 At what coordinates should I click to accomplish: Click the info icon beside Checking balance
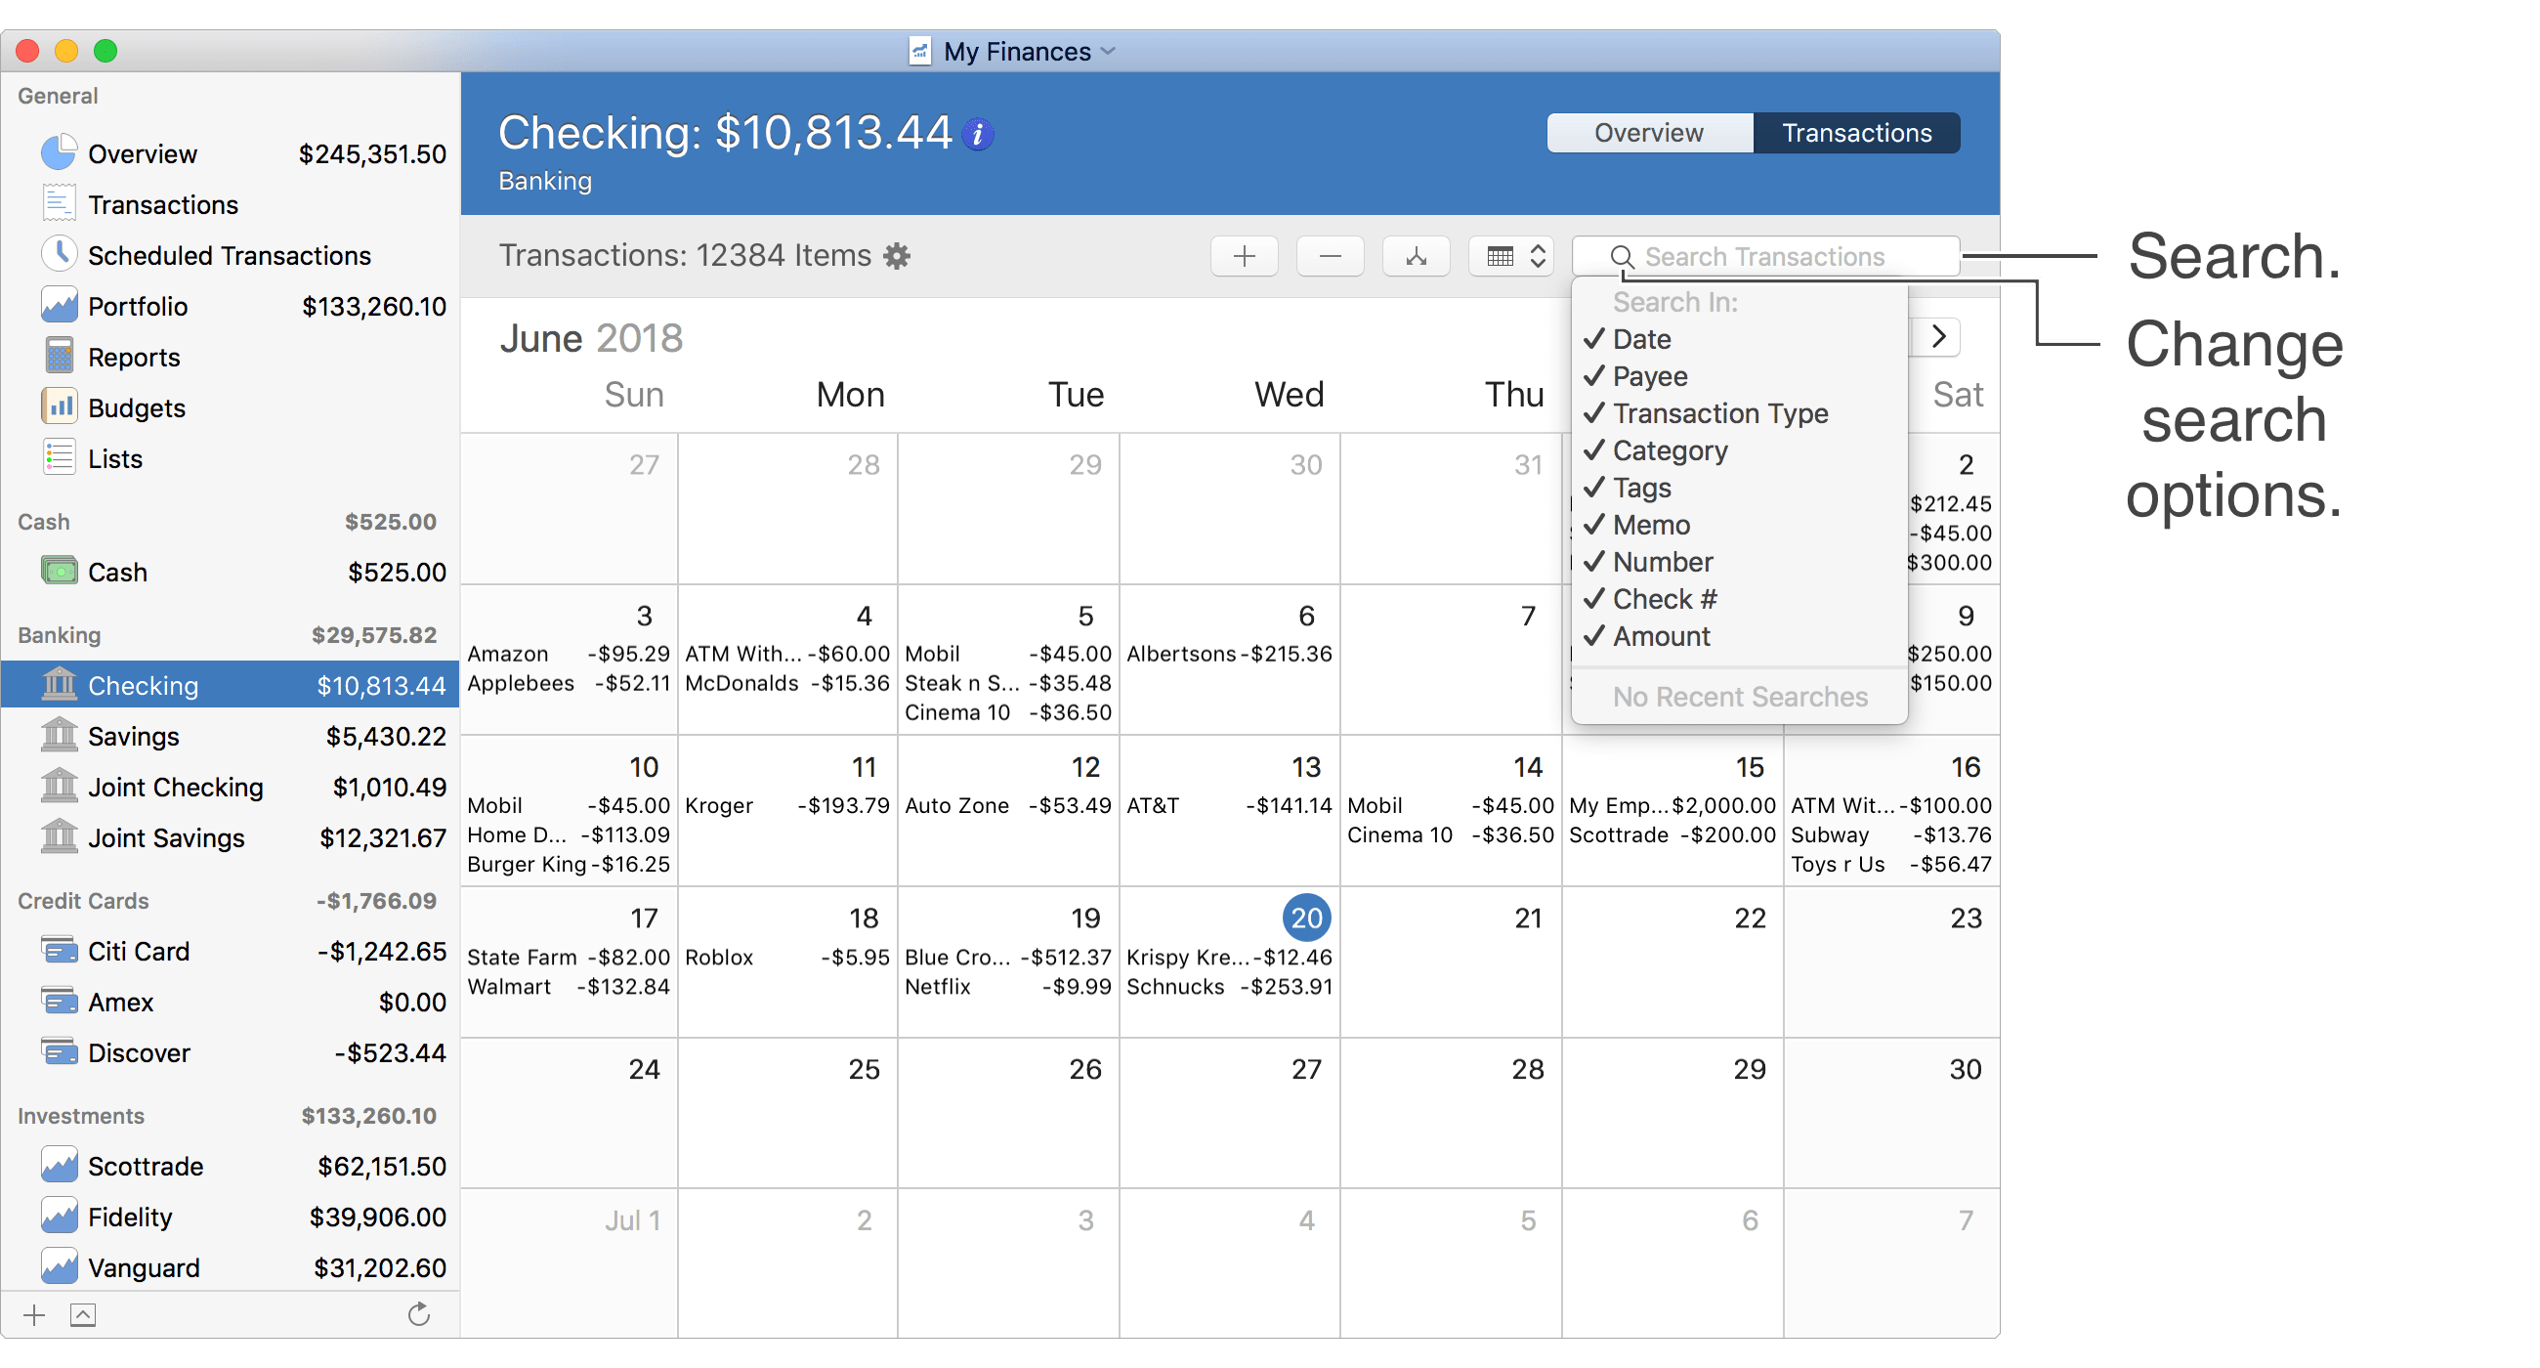977,134
